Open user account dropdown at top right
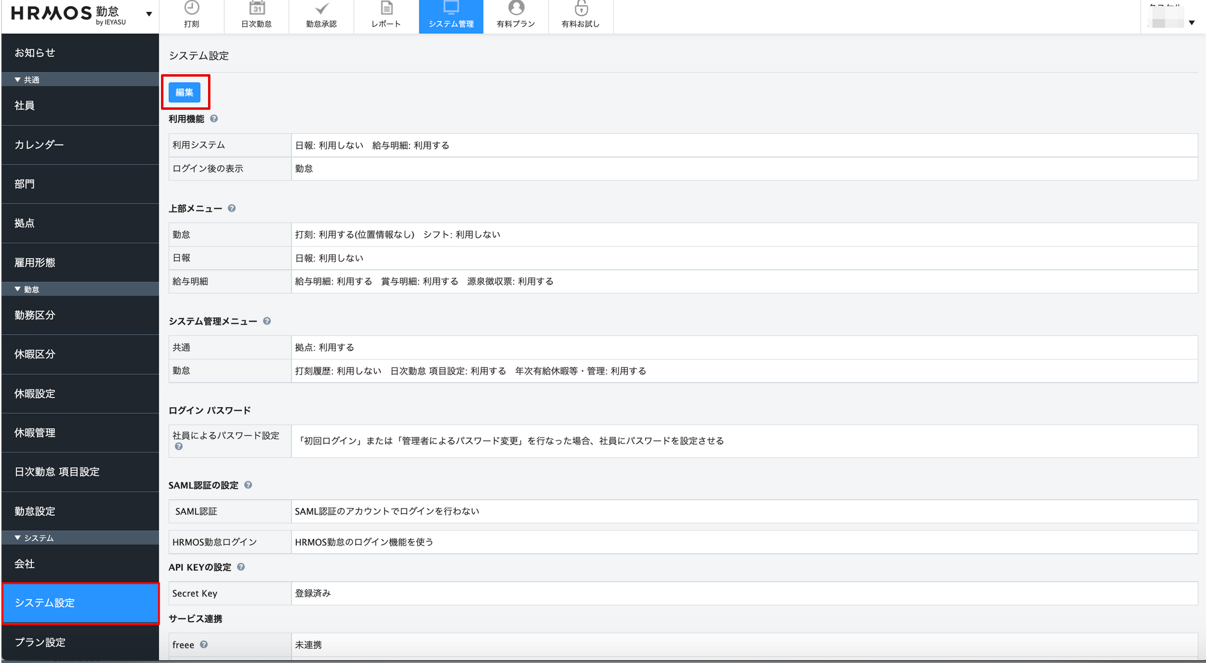This screenshot has height=663, width=1206. point(1192,23)
